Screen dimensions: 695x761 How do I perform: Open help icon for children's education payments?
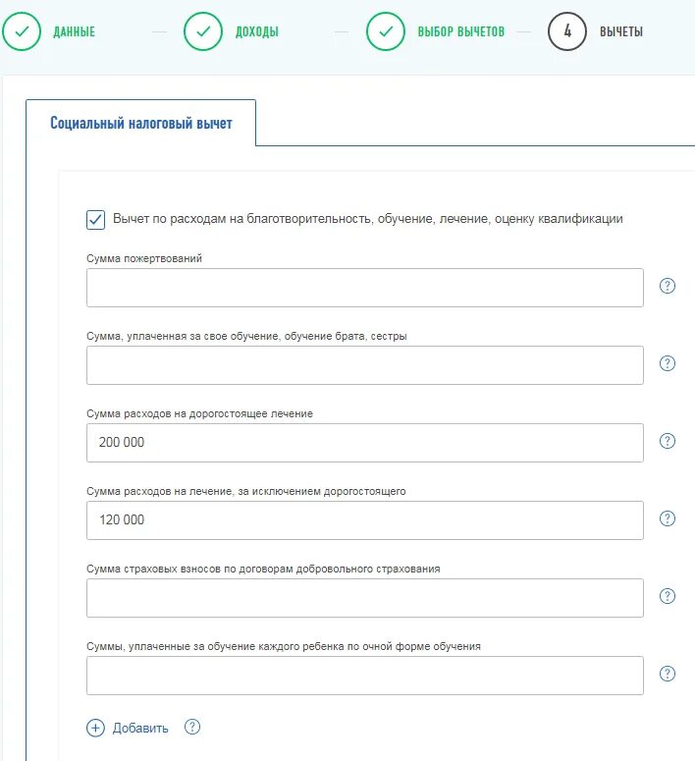[x=668, y=674]
